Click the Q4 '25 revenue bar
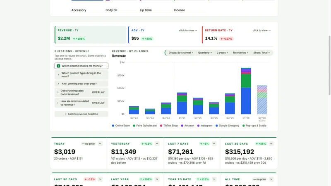This screenshot has width=331, height=186. click(230, 104)
